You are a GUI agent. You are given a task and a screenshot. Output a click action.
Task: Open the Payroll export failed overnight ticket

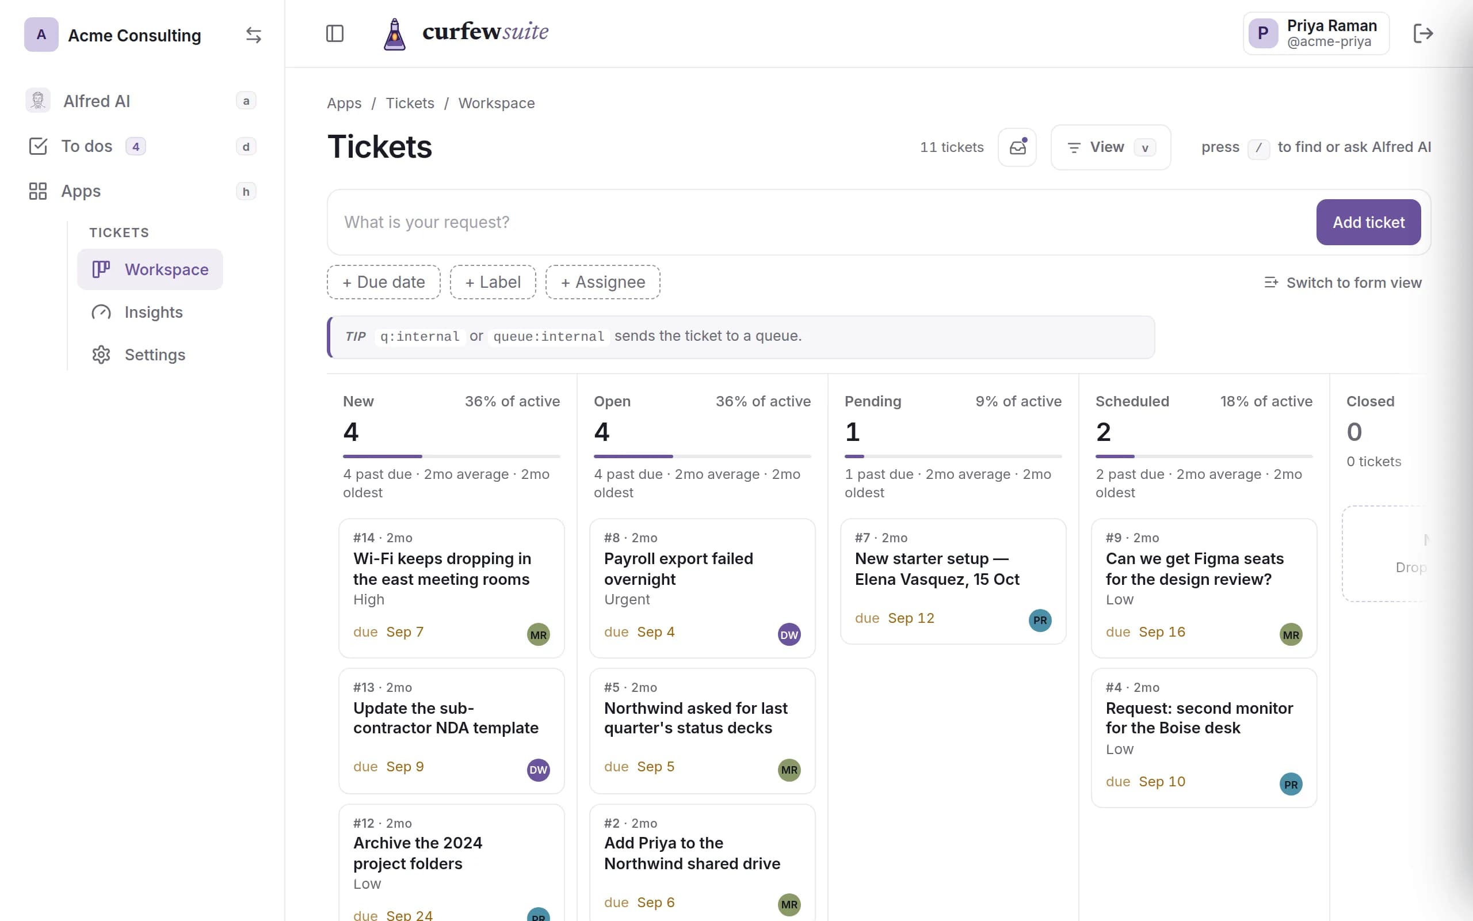click(703, 588)
